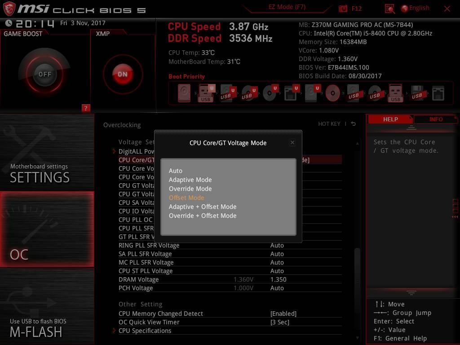Image resolution: width=460 pixels, height=345 pixels.
Task: Click the back arrow next to HOT KEY
Action: pyautogui.click(x=354, y=124)
